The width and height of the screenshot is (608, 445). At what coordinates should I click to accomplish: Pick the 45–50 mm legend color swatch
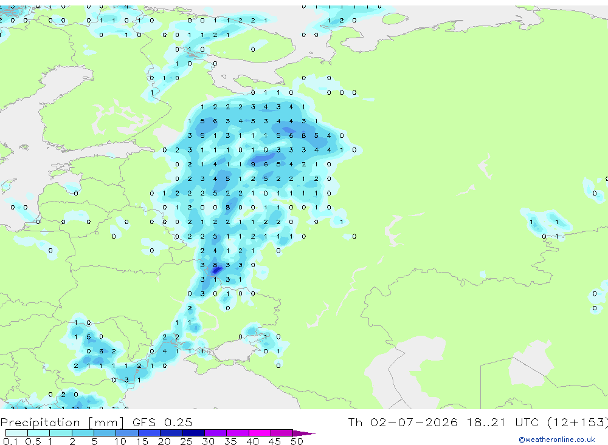pos(282,433)
